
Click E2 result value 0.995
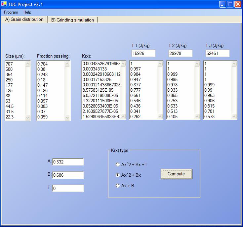[173, 79]
